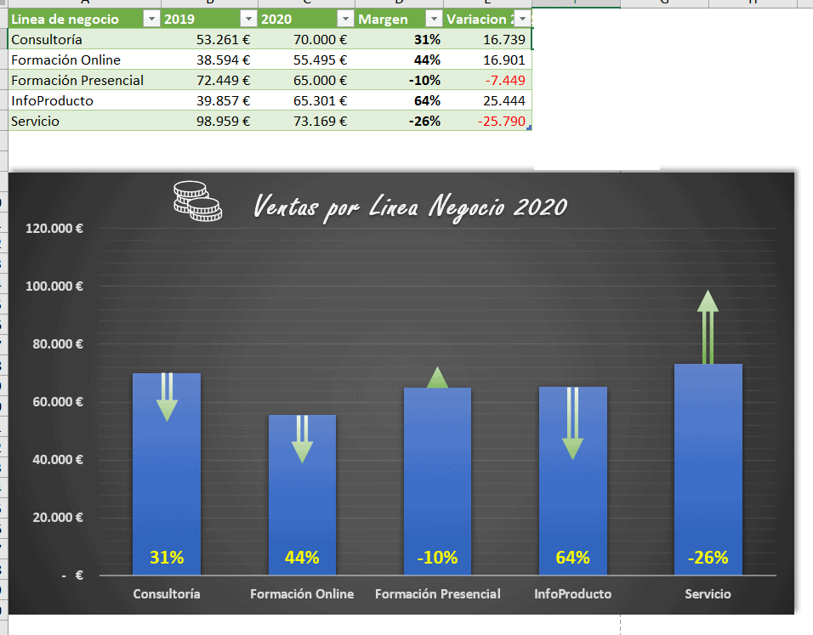Image resolution: width=813 pixels, height=635 pixels.
Task: Select the InfoProducto table cell
Action: click(84, 100)
